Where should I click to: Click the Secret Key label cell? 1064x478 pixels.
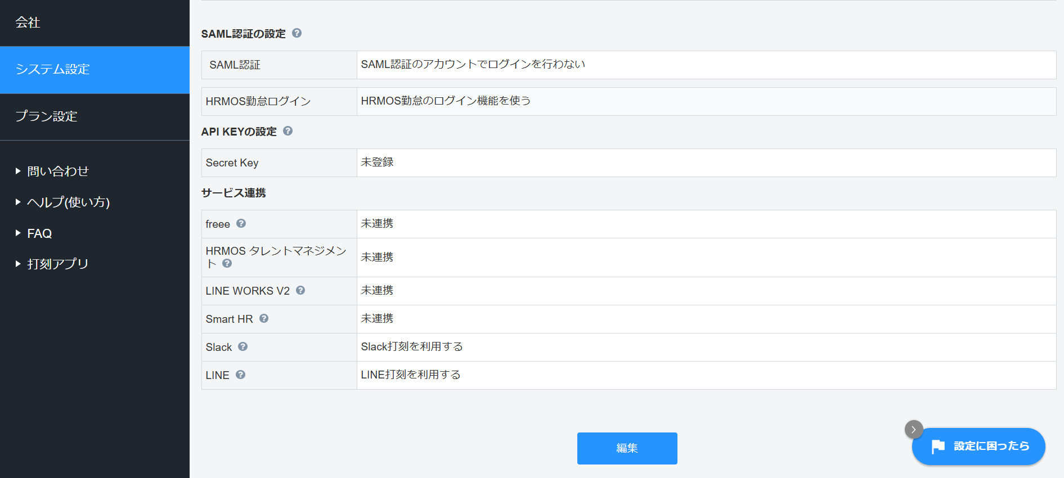pyautogui.click(x=279, y=163)
